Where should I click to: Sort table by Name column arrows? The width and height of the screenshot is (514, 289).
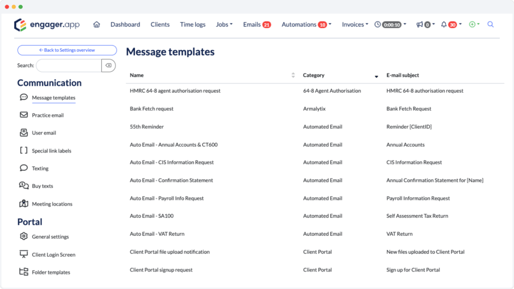click(x=293, y=75)
